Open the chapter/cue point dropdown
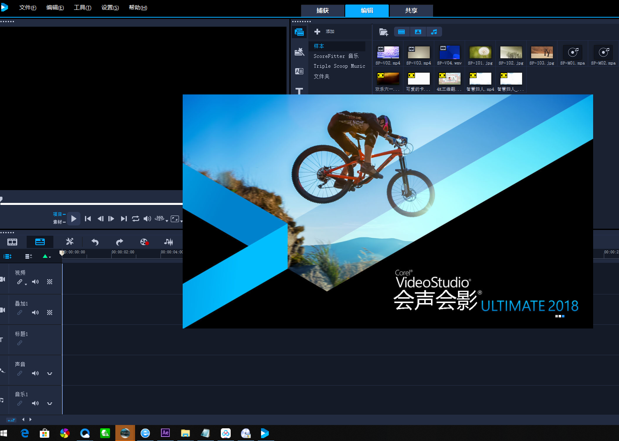The image size is (619, 441). tap(47, 256)
